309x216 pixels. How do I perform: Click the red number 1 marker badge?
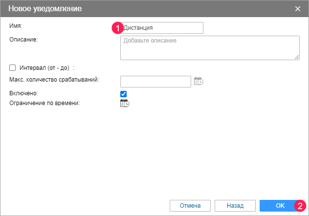point(116,28)
